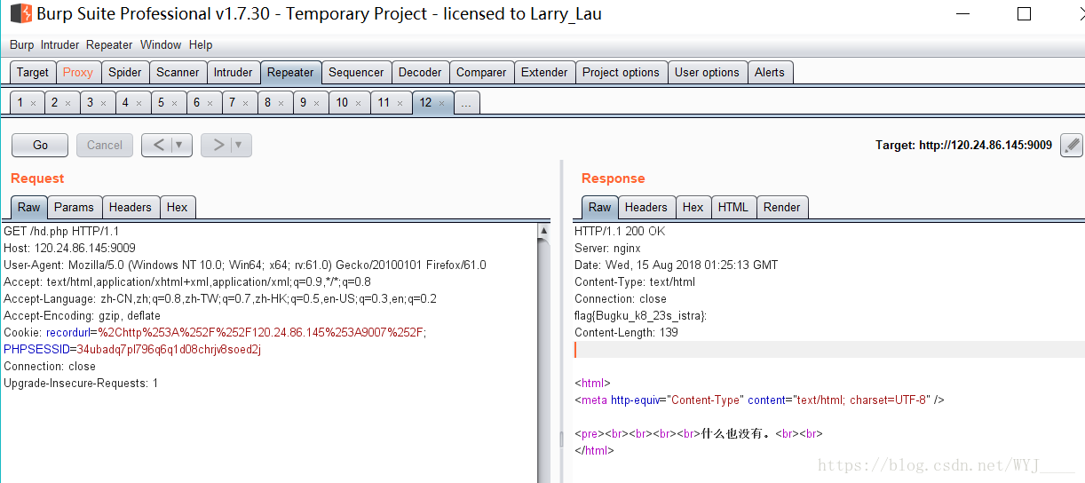Select Repeater sub-tab 12
This screenshot has width=1085, height=483.
[x=425, y=102]
